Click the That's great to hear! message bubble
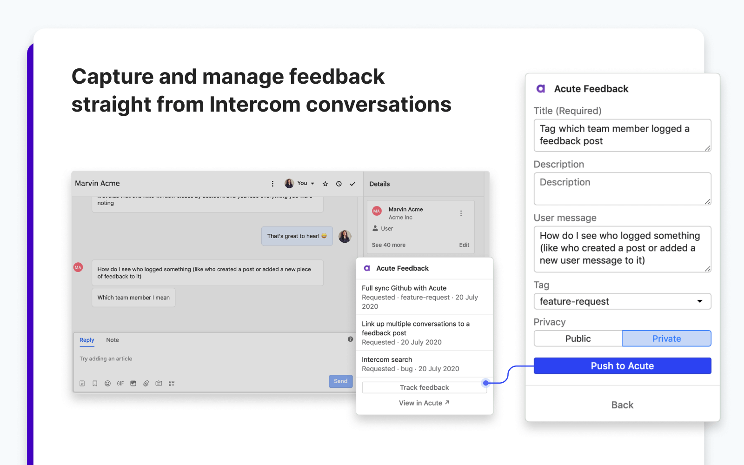This screenshot has width=744, height=465. pyautogui.click(x=297, y=236)
